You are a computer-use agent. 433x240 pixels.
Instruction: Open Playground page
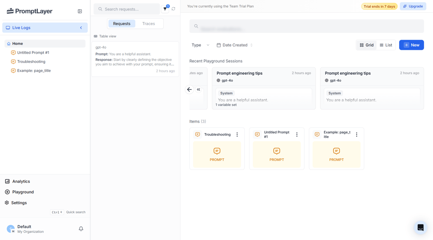23,192
